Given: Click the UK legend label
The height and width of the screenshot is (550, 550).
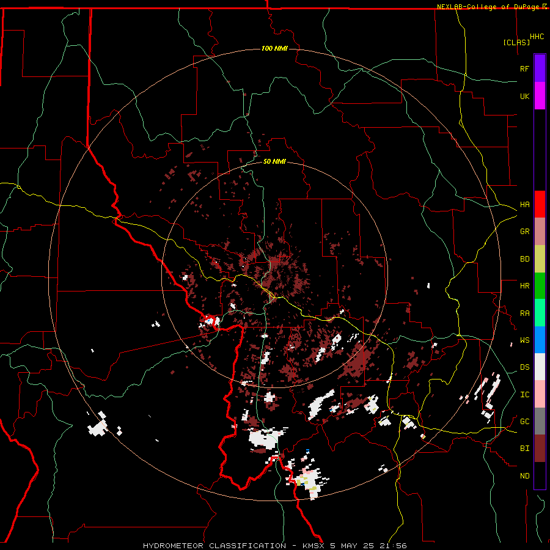Looking at the screenshot, I should click(524, 96).
